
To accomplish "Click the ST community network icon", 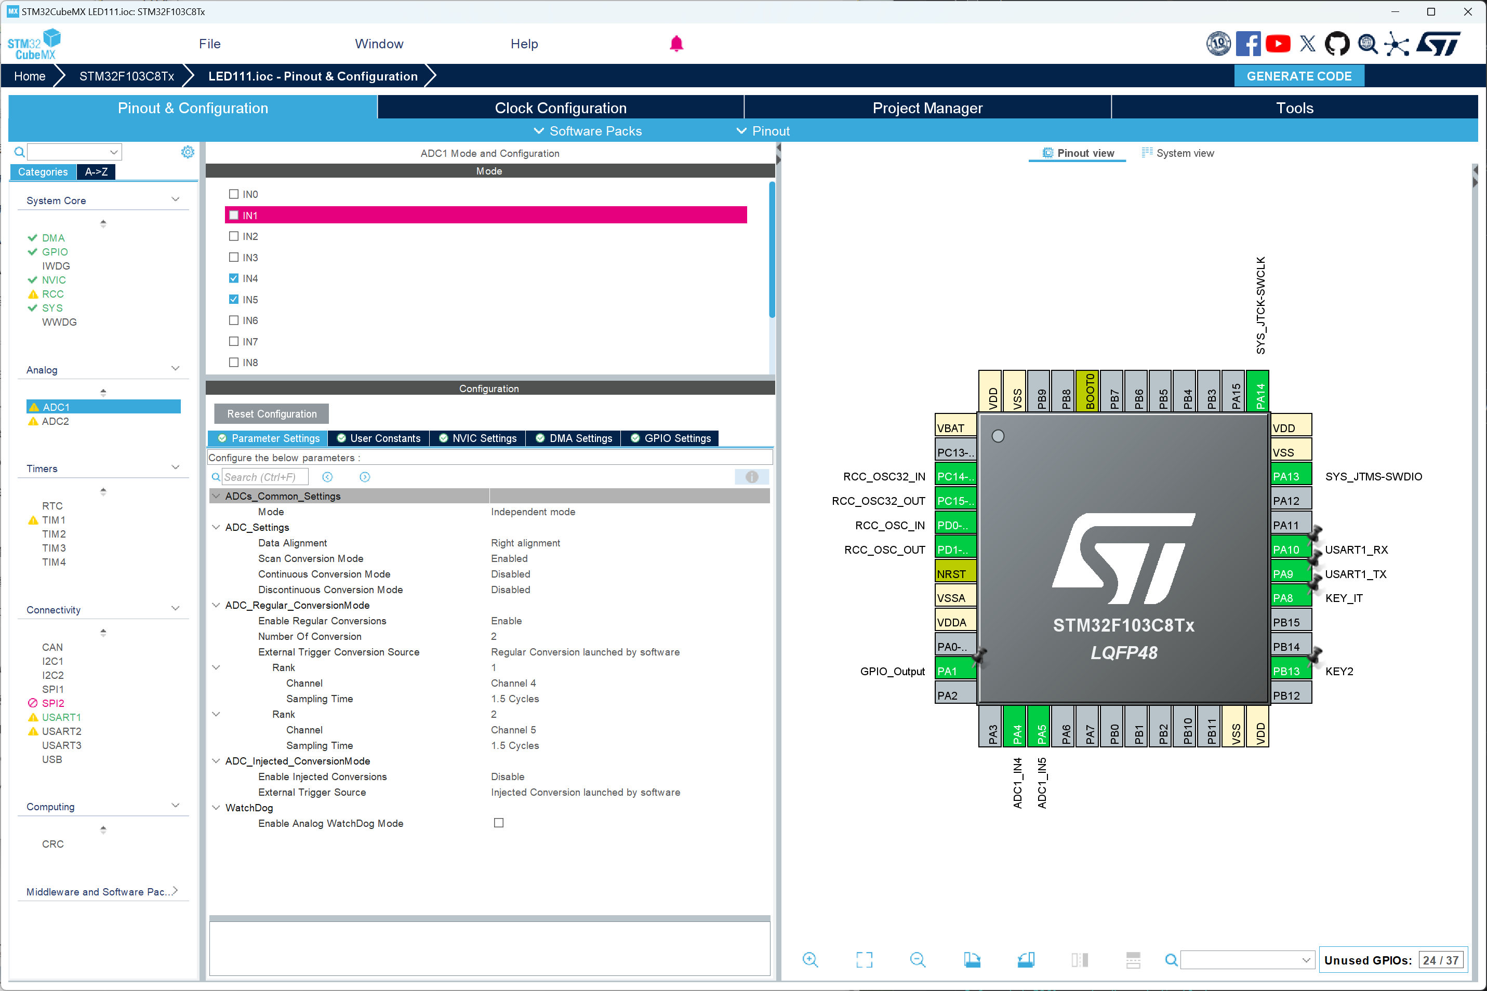I will (1396, 44).
